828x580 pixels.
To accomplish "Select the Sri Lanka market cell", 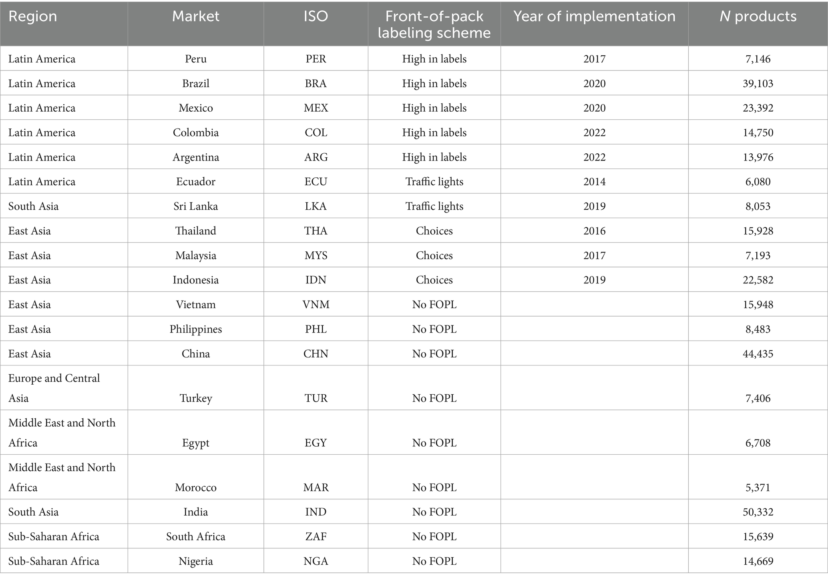I will tap(195, 206).
